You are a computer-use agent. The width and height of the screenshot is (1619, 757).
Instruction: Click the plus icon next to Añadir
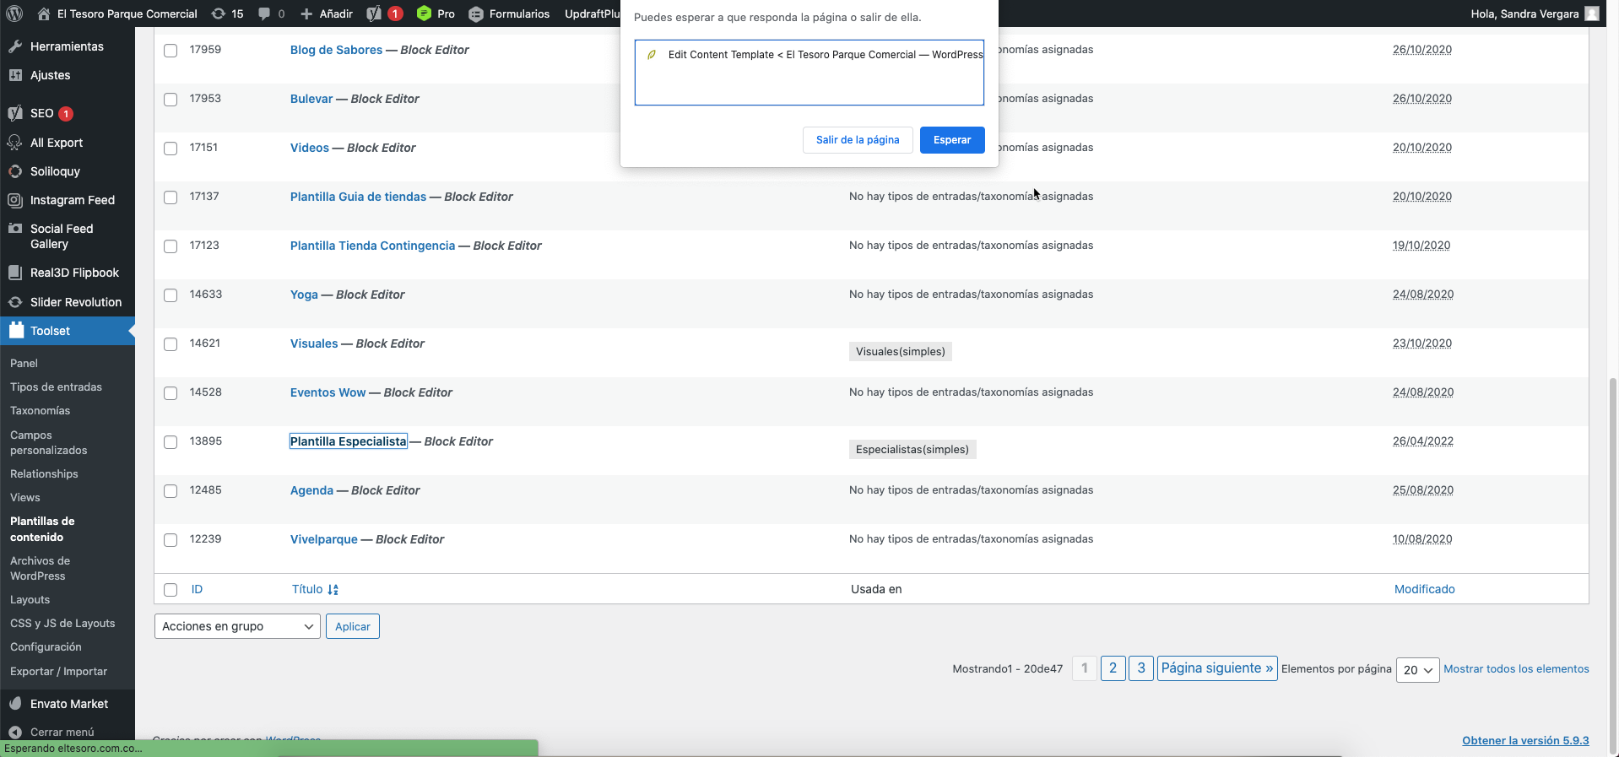pos(306,14)
